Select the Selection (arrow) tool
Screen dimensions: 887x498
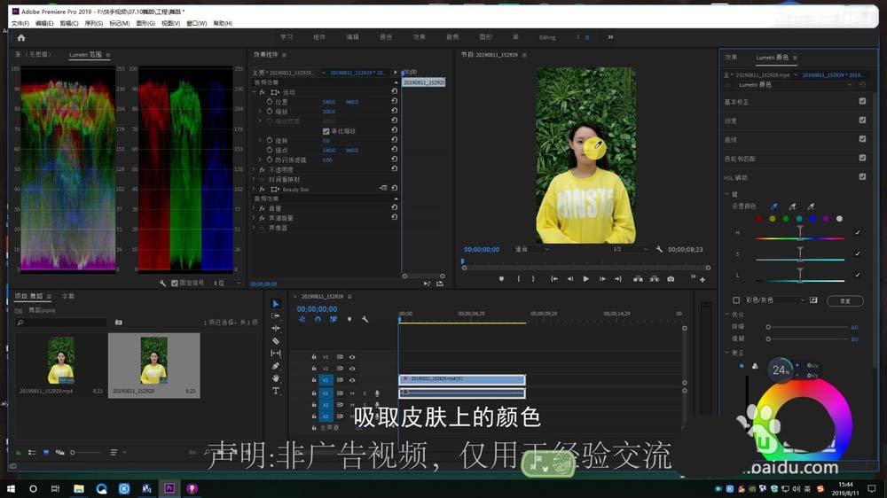click(276, 304)
